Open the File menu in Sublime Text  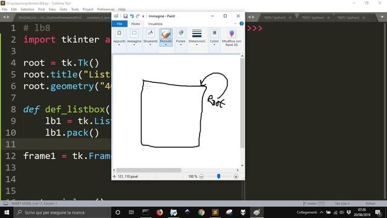click(4, 10)
